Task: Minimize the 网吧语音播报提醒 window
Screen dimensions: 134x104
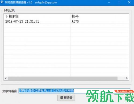Action: 109,2
